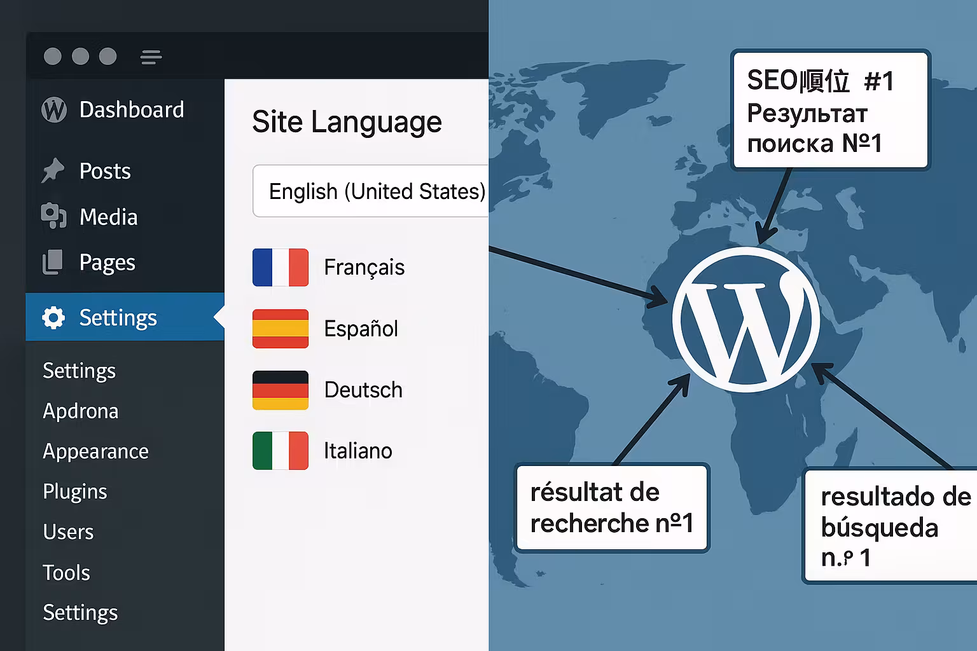Click the Italian flag icon
Viewport: 977px width, 651px height.
tap(281, 451)
